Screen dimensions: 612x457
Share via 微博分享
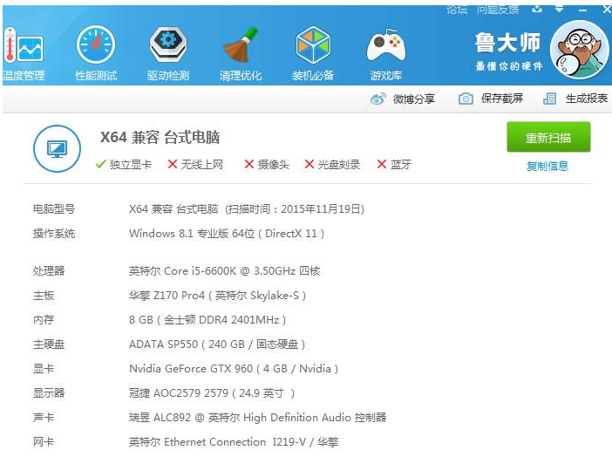click(403, 99)
